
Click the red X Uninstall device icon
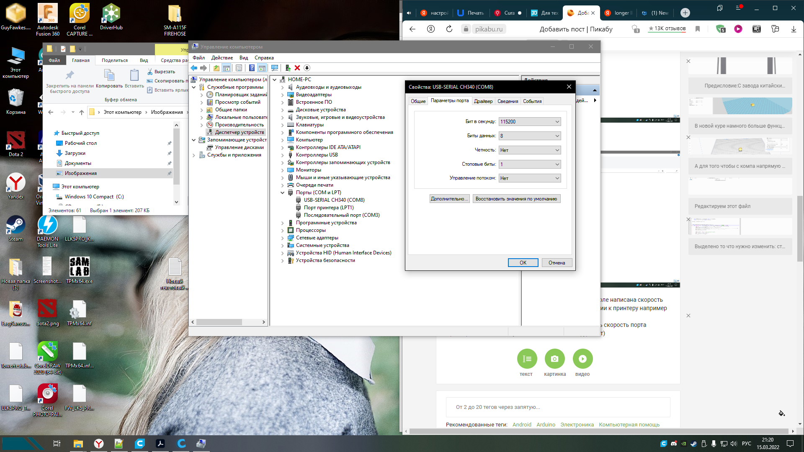(297, 68)
